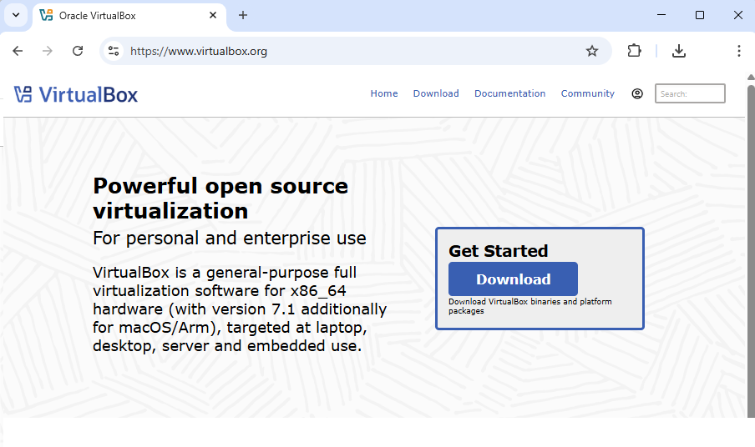Expand the tab search dropdown arrow
The image size is (755, 447).
(15, 15)
